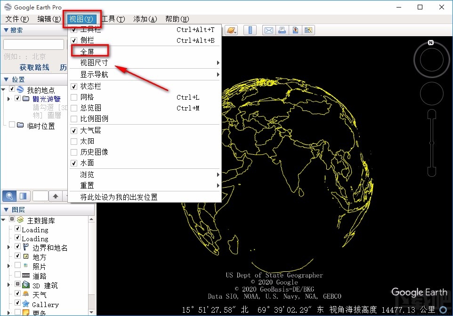The image size is (453, 316).
Task: Open the 编辑(E) menu
Action: pos(49,19)
